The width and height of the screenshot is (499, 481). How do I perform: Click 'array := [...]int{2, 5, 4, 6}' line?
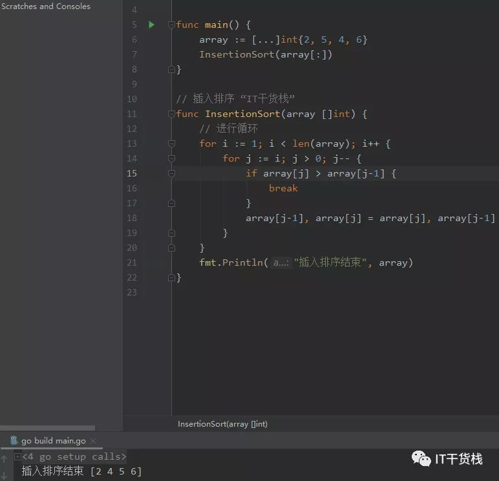pos(283,40)
